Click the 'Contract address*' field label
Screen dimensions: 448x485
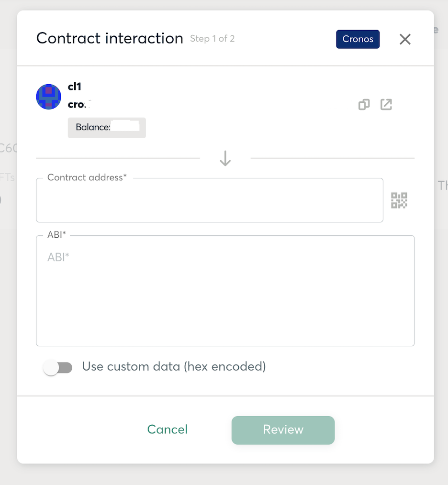click(x=87, y=178)
